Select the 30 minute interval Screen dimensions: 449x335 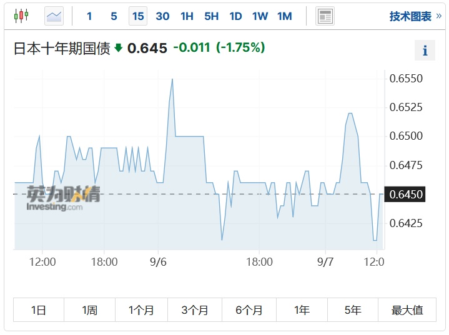(x=162, y=16)
